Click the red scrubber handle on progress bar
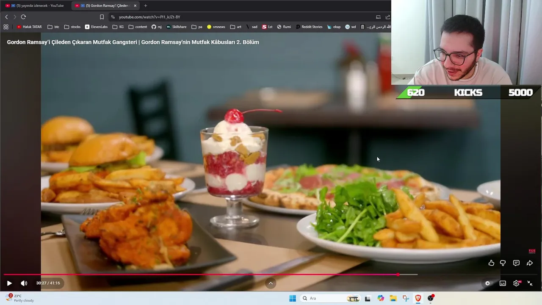 (398, 274)
